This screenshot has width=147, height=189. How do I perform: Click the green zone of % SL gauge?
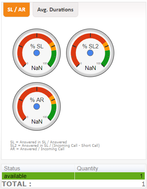[53, 58]
